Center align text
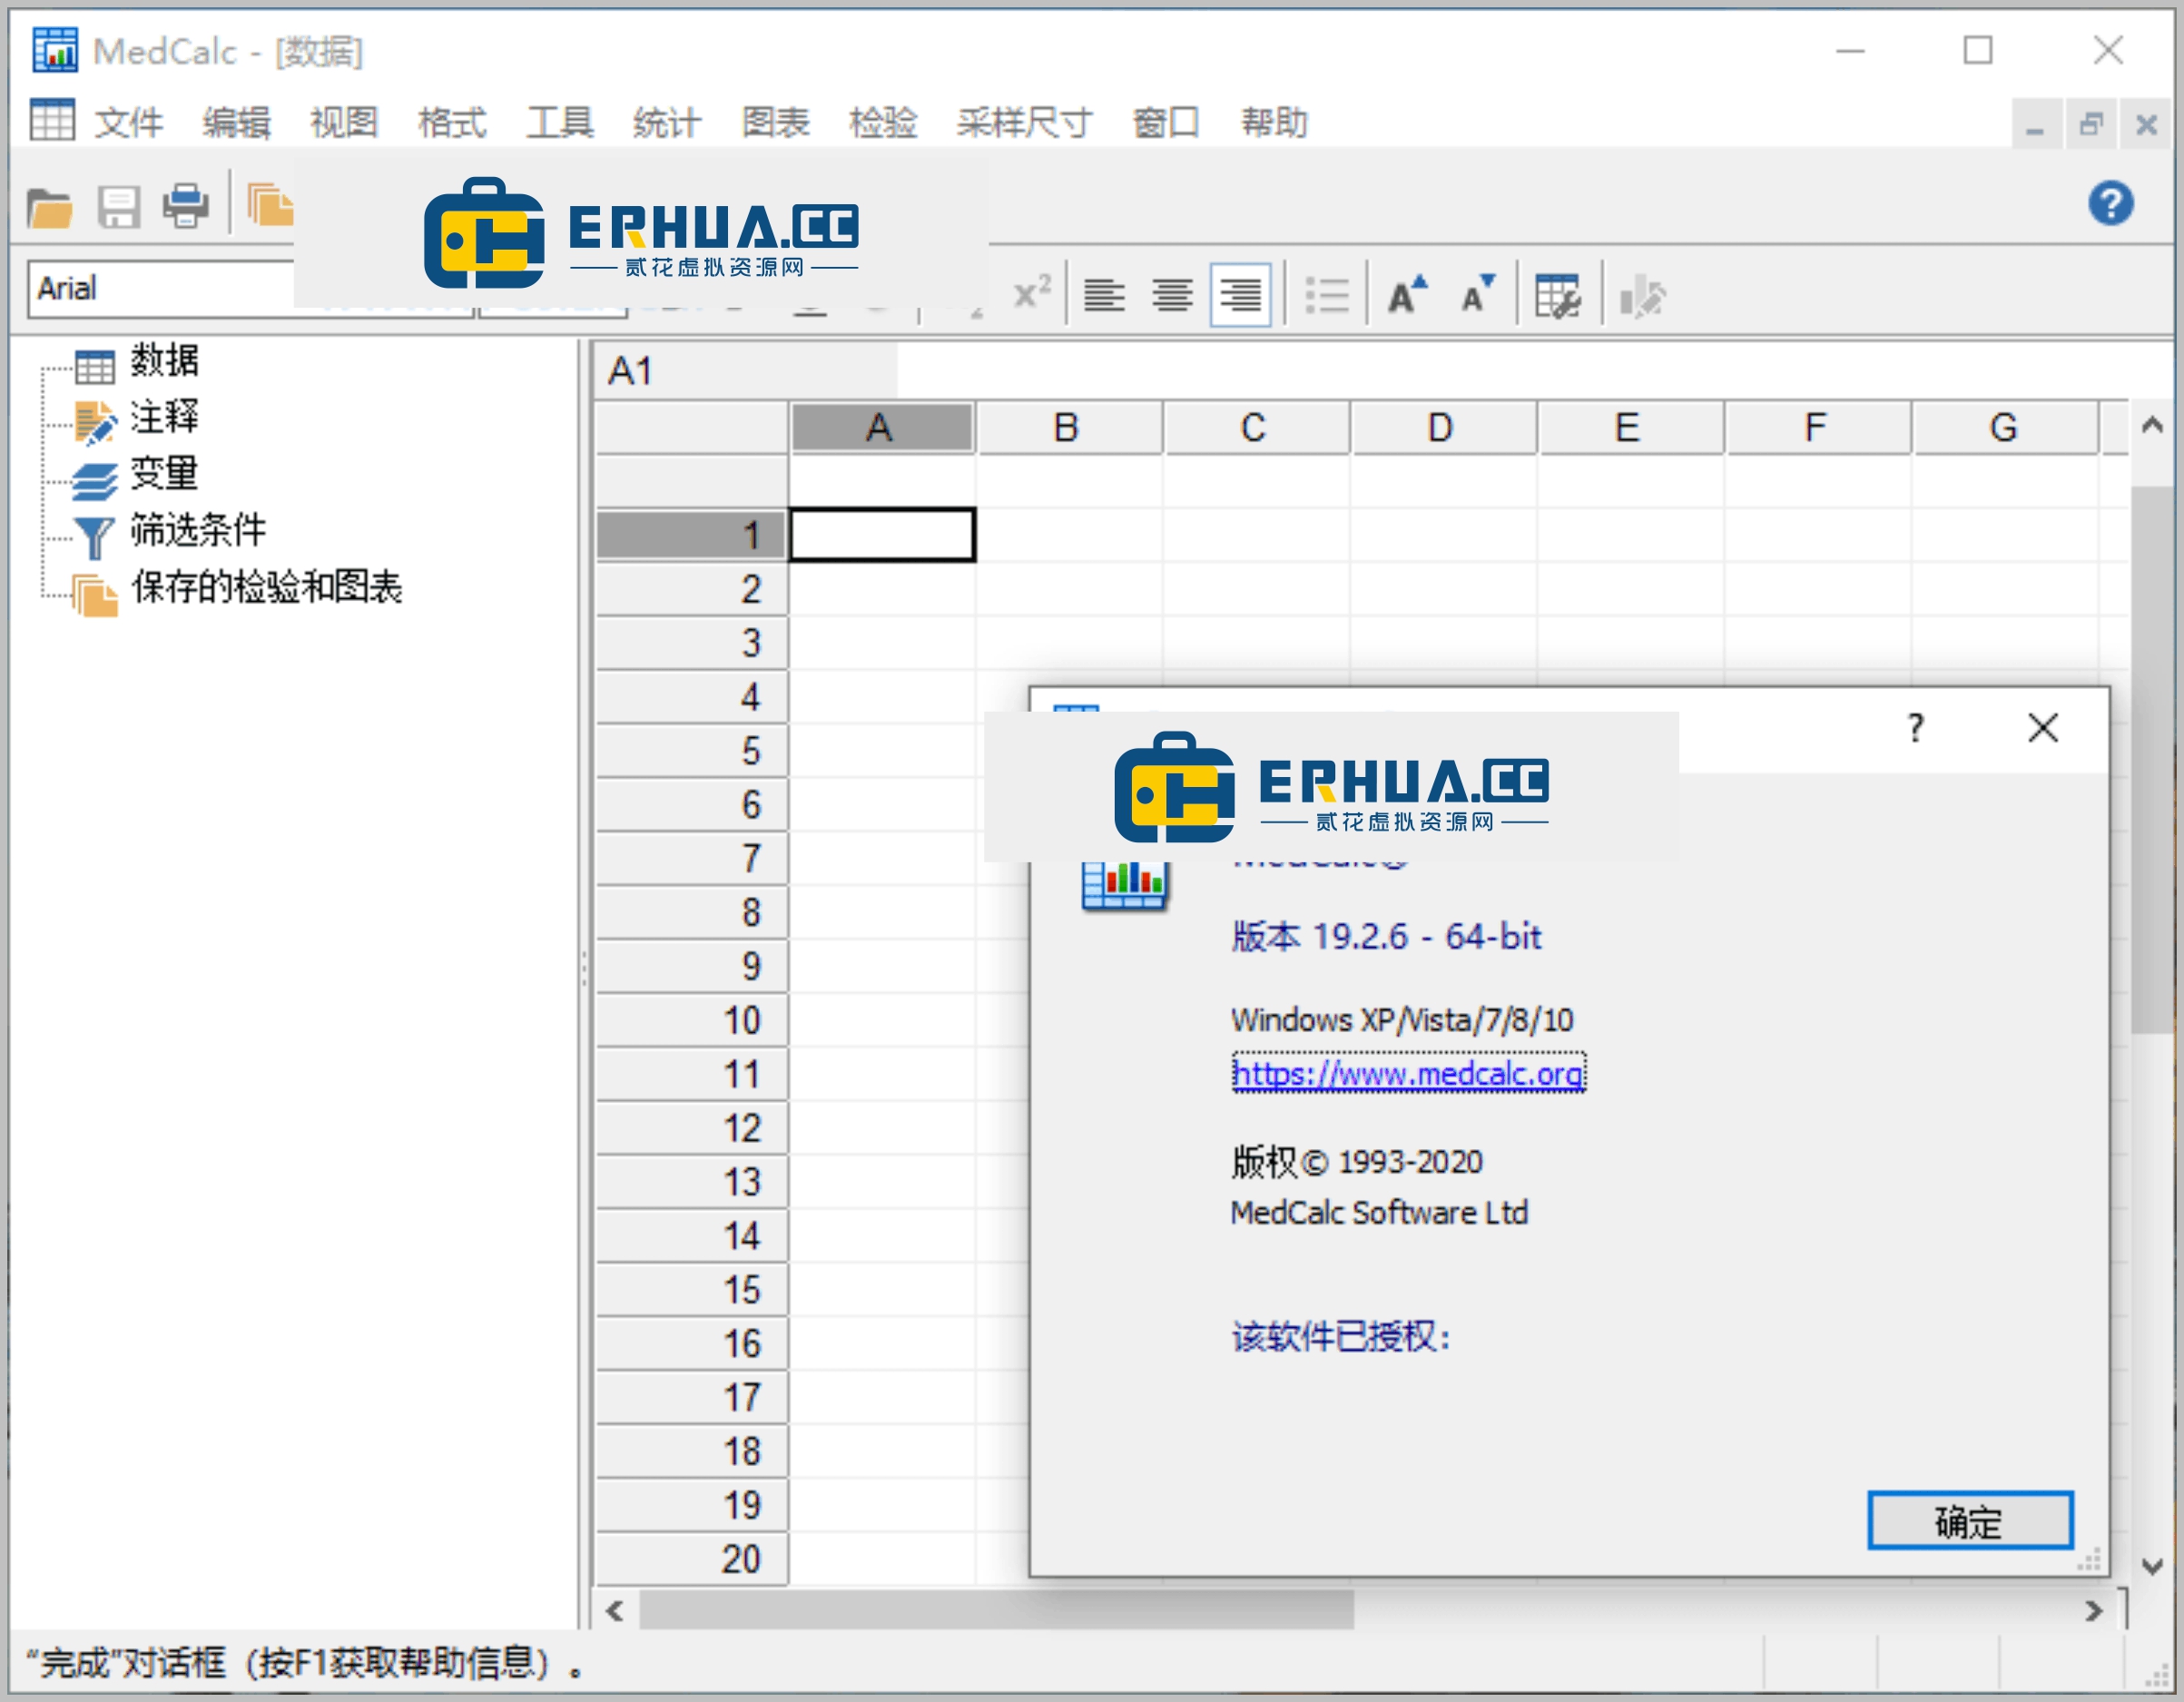The image size is (2184, 1702). pos(1171,295)
